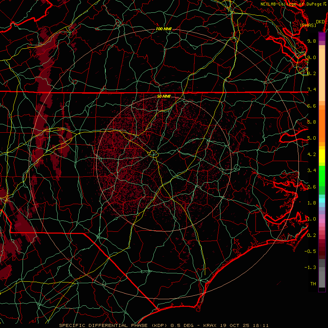Image resolution: width=328 pixels, height=328 pixels.
Task: Pick the cyan color scale segment
Action: pos(322,200)
